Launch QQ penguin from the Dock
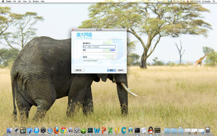The width and height of the screenshot is (217, 136). (151, 130)
